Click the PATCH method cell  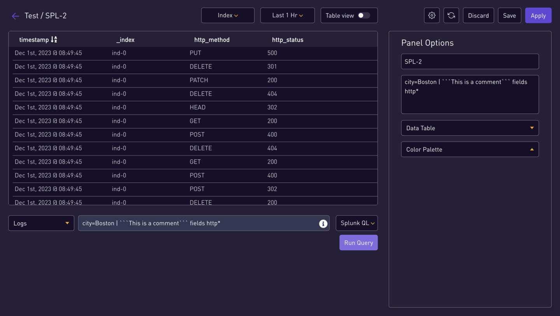[x=199, y=80]
